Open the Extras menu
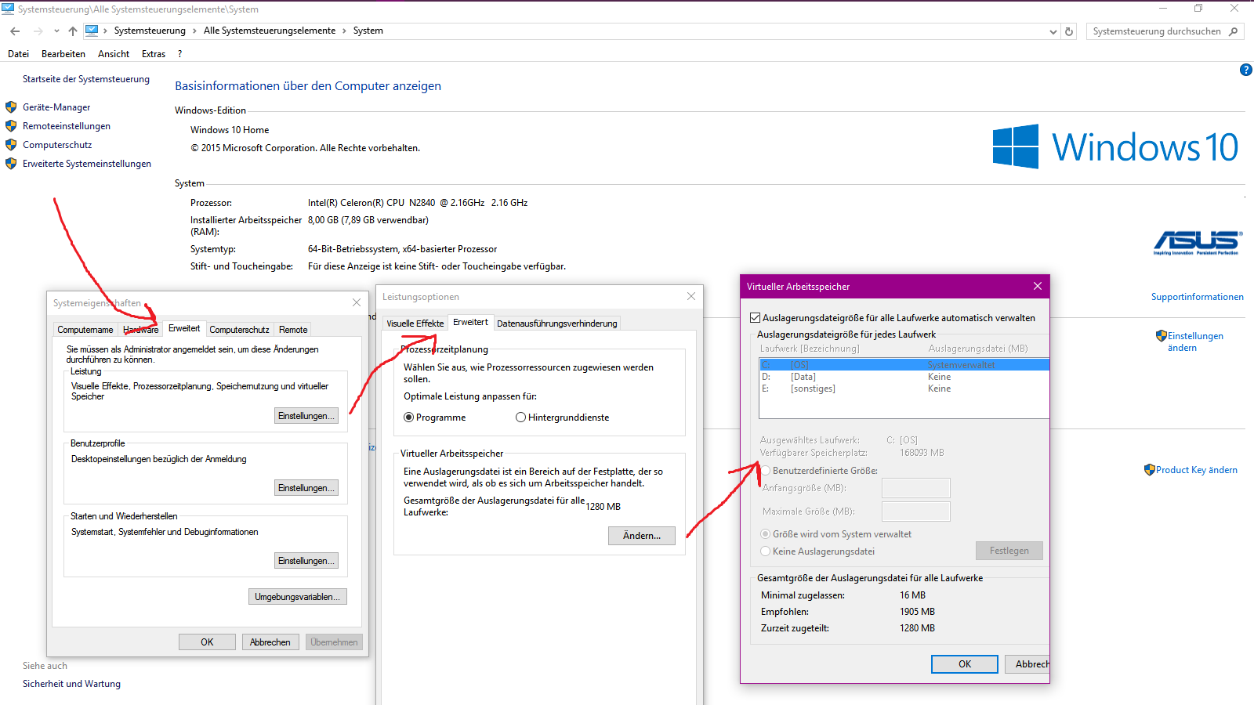 [154, 54]
